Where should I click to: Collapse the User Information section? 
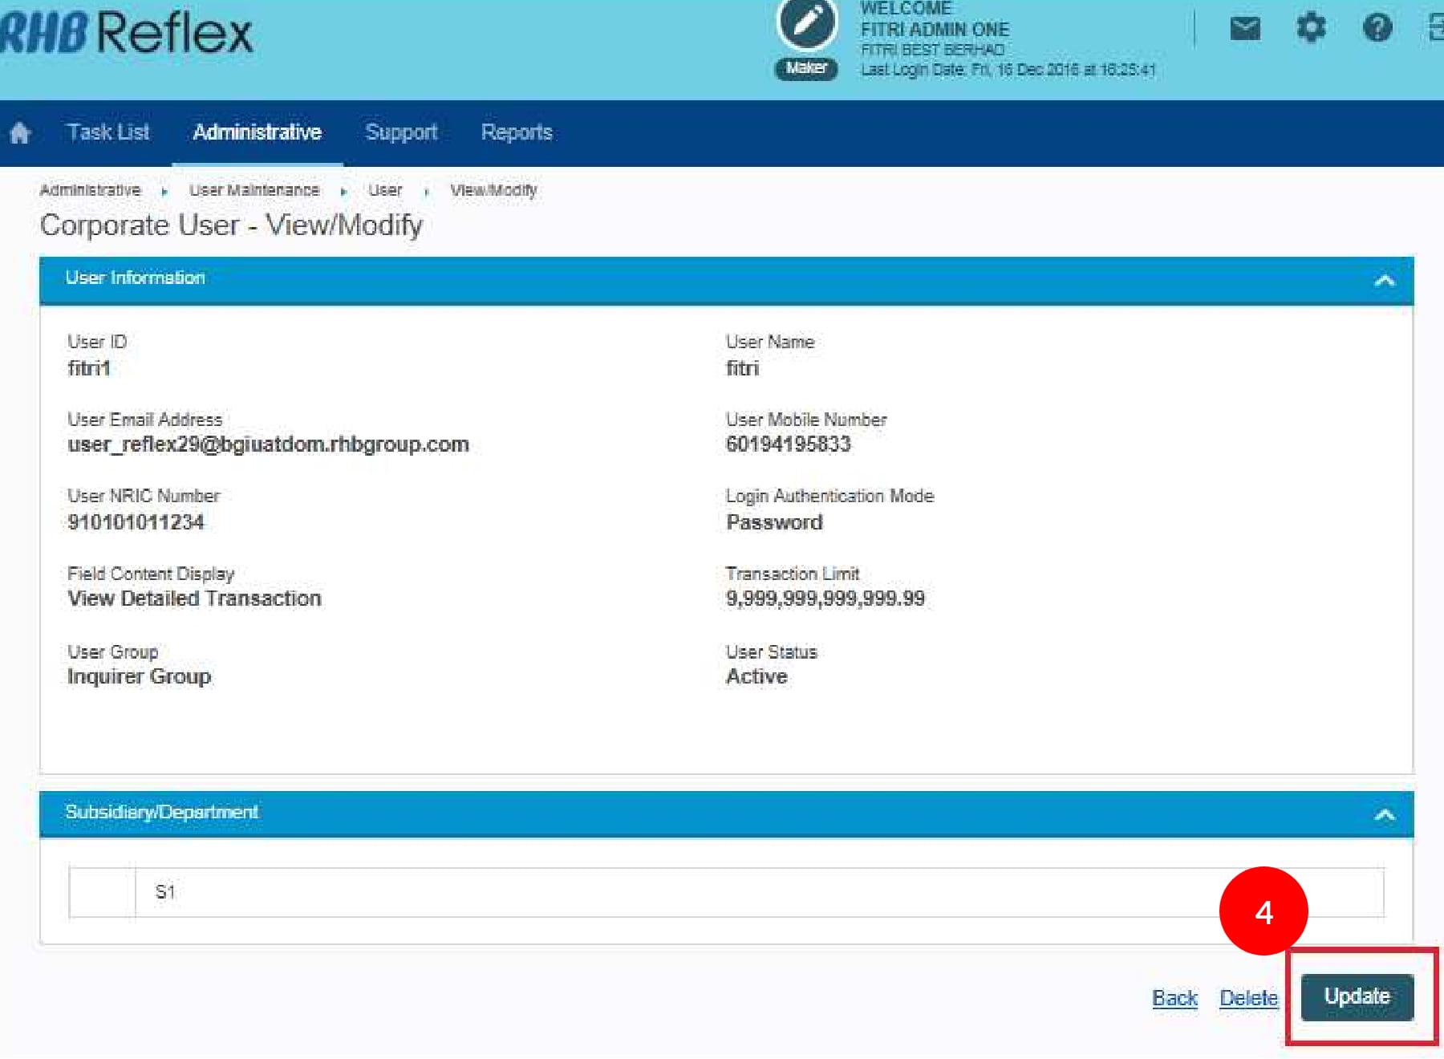(1384, 281)
